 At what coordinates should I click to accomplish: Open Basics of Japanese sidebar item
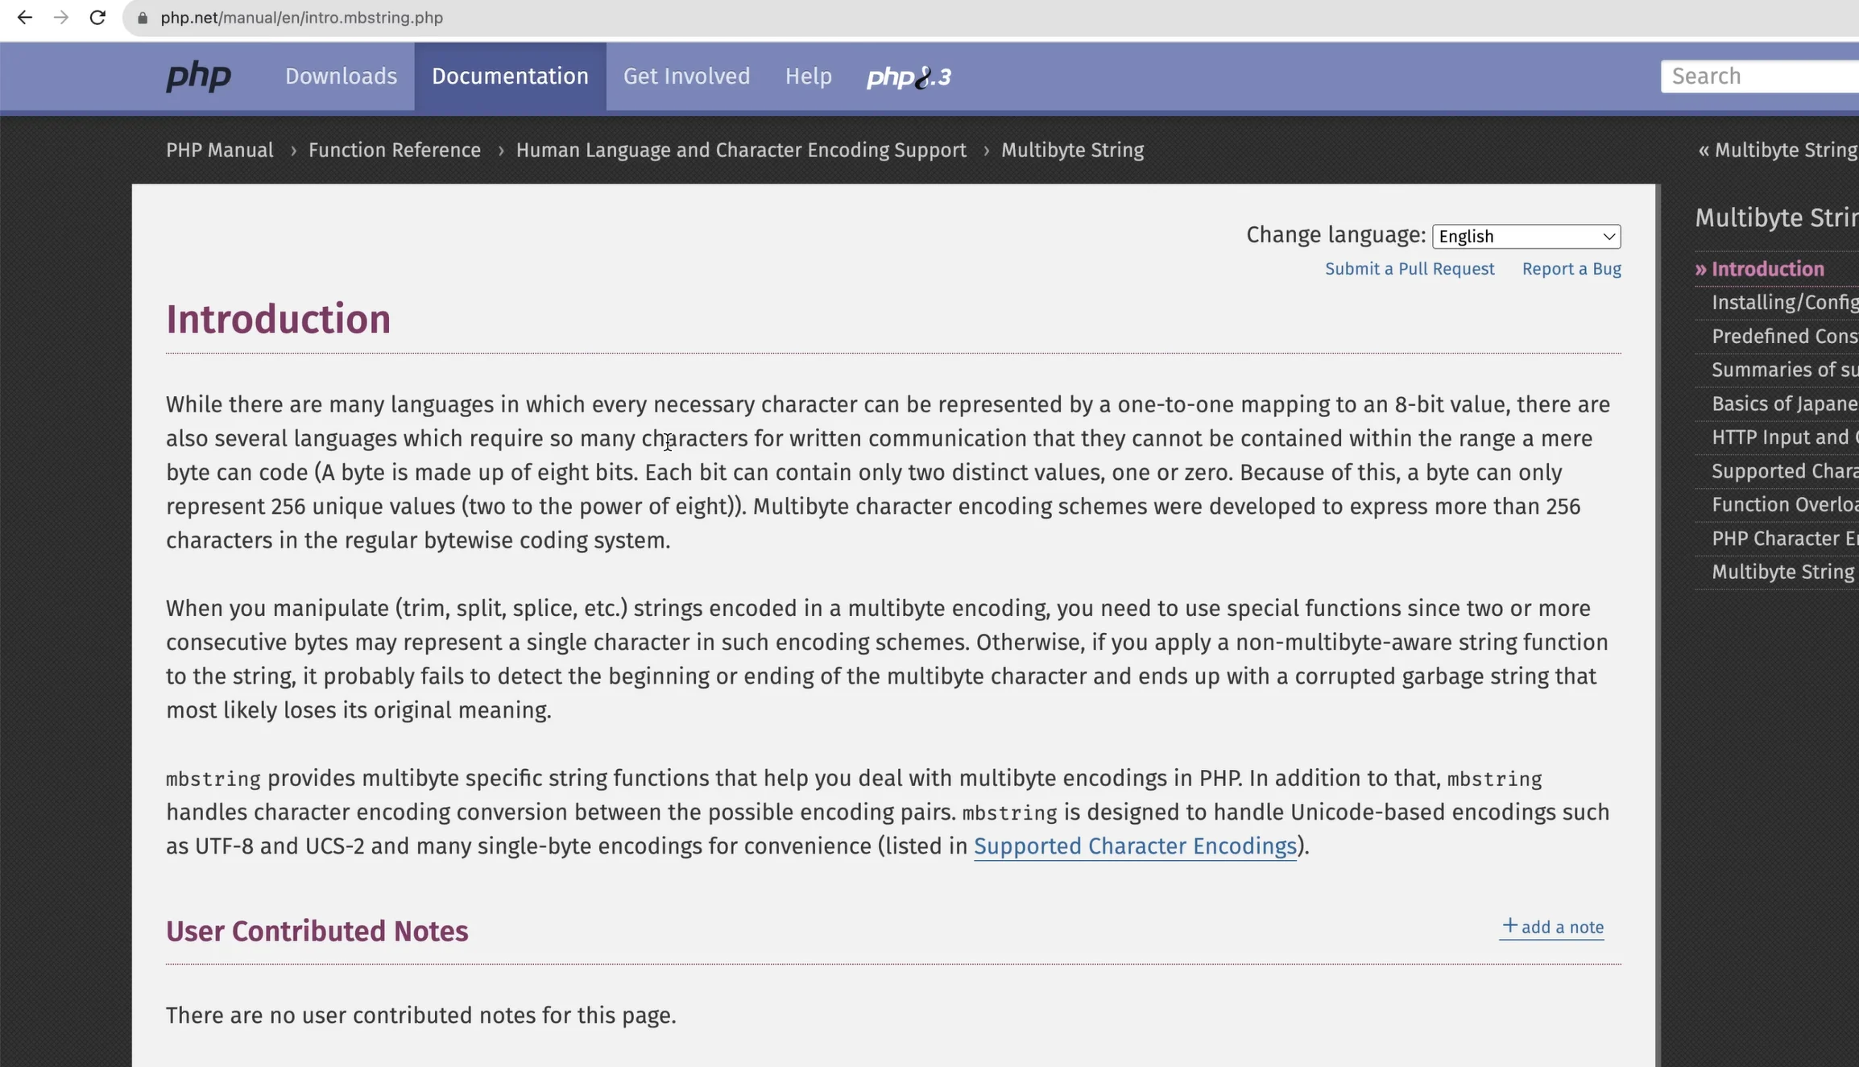coord(1783,403)
